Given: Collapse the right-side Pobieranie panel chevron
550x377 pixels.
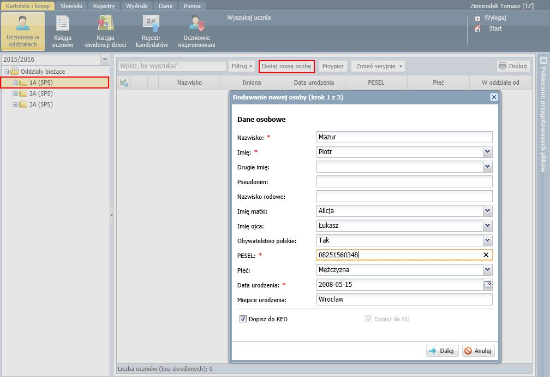Looking at the screenshot, I should (543, 61).
